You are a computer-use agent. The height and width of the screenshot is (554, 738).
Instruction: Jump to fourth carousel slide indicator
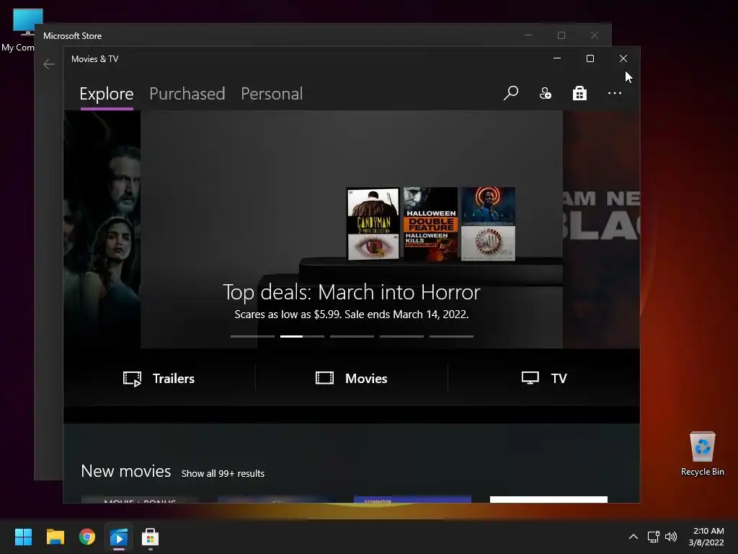401,336
